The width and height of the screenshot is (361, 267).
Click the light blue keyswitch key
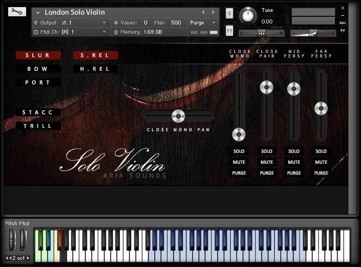coord(51,257)
